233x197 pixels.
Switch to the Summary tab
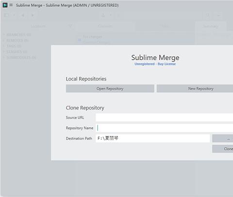pyautogui.click(x=210, y=26)
